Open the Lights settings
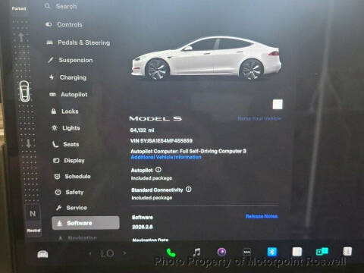364x273 pixels. pos(66,128)
